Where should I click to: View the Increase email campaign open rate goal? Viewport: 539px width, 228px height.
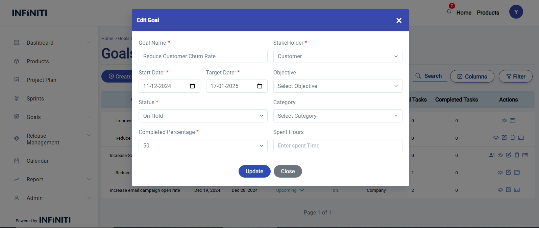point(500,190)
